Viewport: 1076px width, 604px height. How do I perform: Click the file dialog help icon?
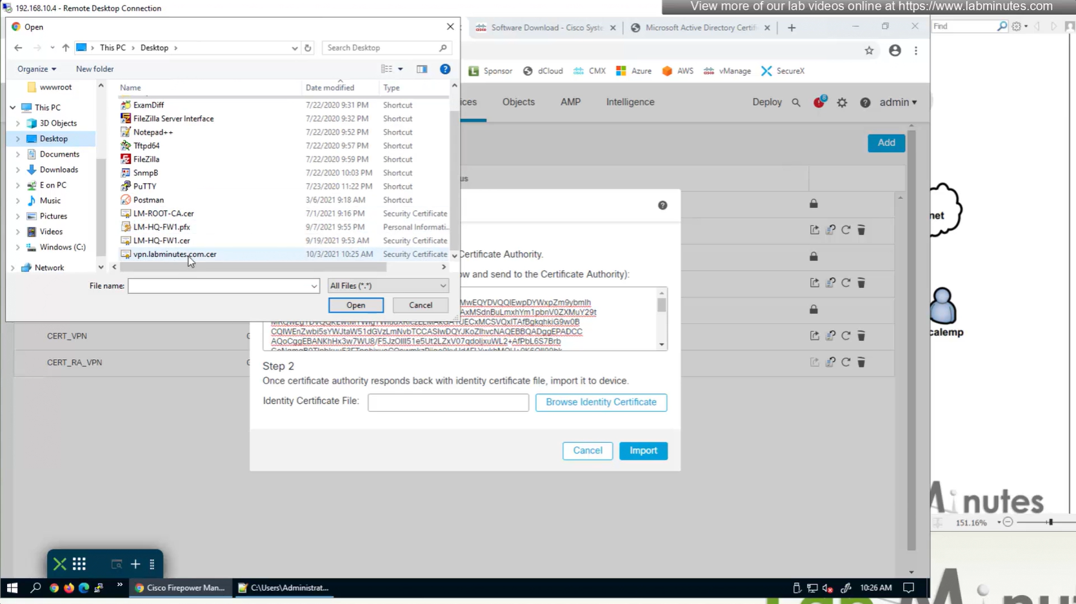[x=445, y=69]
